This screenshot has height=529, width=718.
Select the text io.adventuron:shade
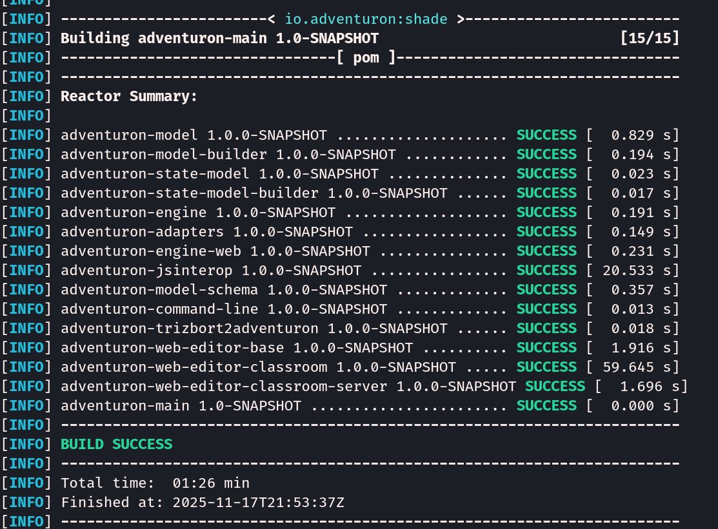point(366,19)
